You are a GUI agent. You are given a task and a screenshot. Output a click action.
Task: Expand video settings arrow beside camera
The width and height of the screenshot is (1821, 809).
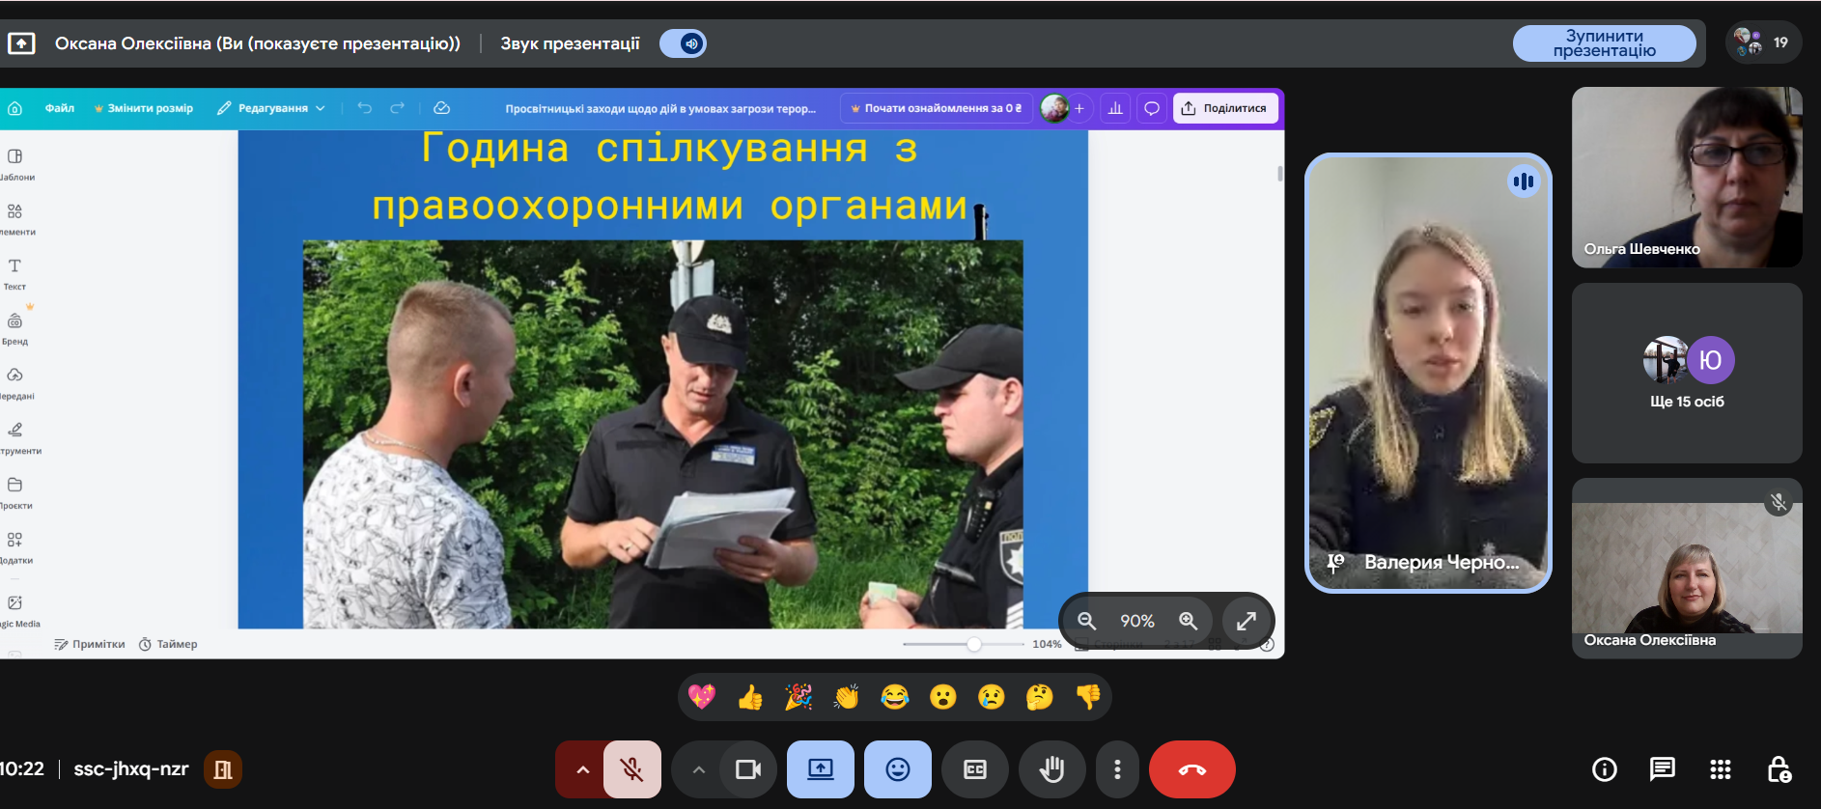tap(699, 769)
